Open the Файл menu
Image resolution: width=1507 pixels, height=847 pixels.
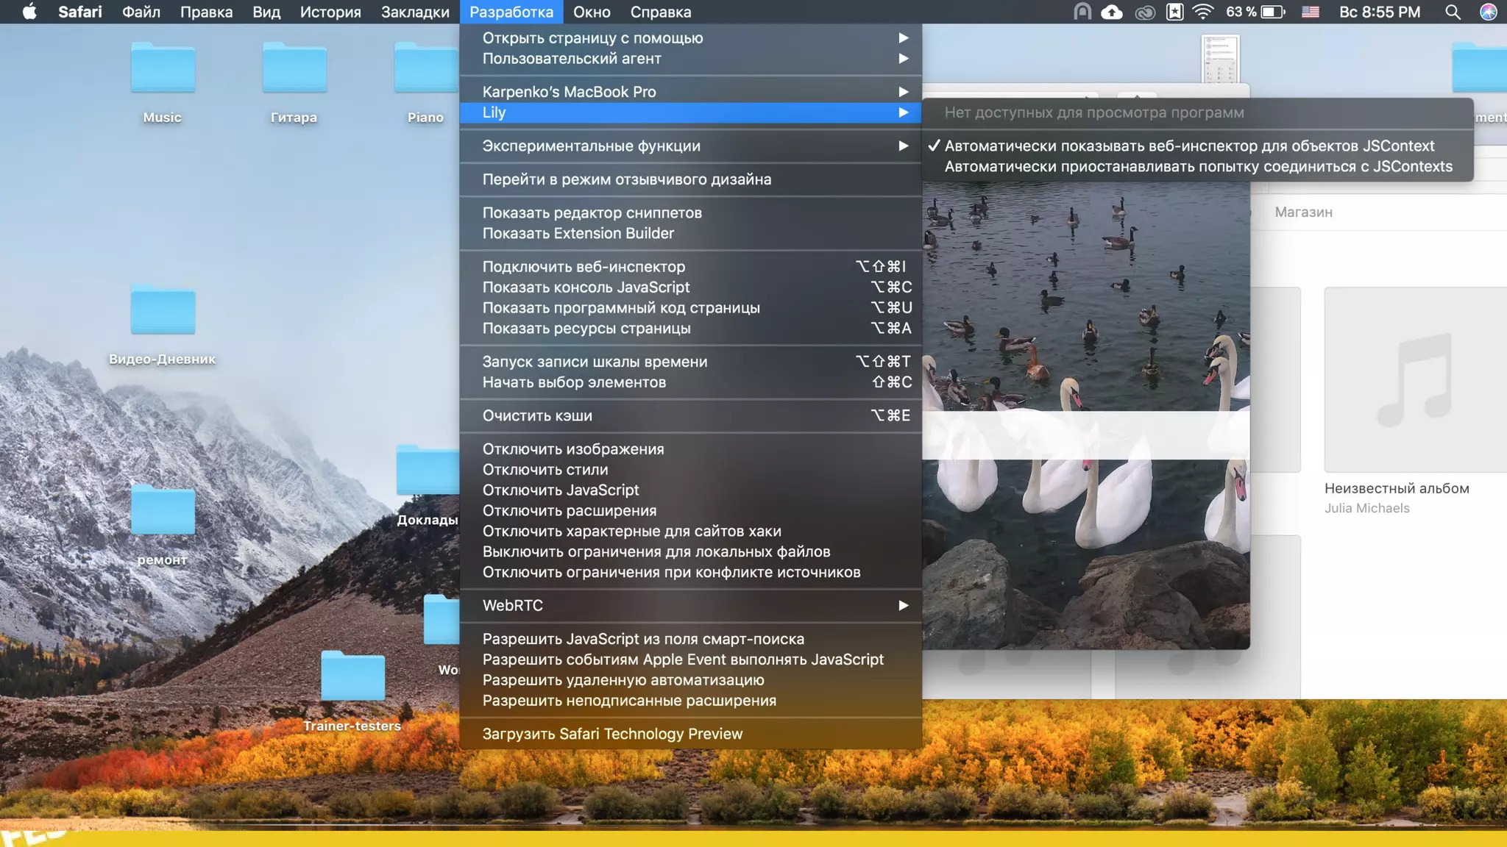click(141, 12)
